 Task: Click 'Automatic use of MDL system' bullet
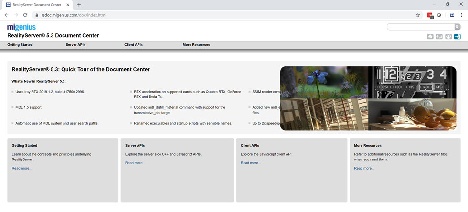tap(57, 123)
